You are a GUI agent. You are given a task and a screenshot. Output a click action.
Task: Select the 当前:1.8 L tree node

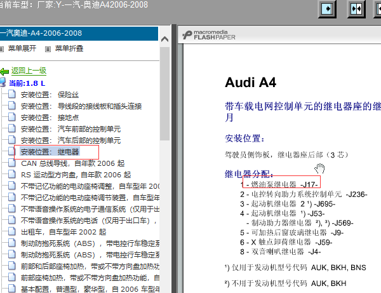pos(27,83)
